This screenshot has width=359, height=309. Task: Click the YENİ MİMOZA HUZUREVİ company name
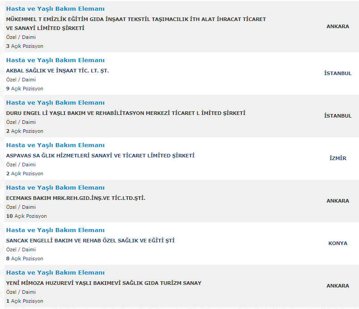104,283
